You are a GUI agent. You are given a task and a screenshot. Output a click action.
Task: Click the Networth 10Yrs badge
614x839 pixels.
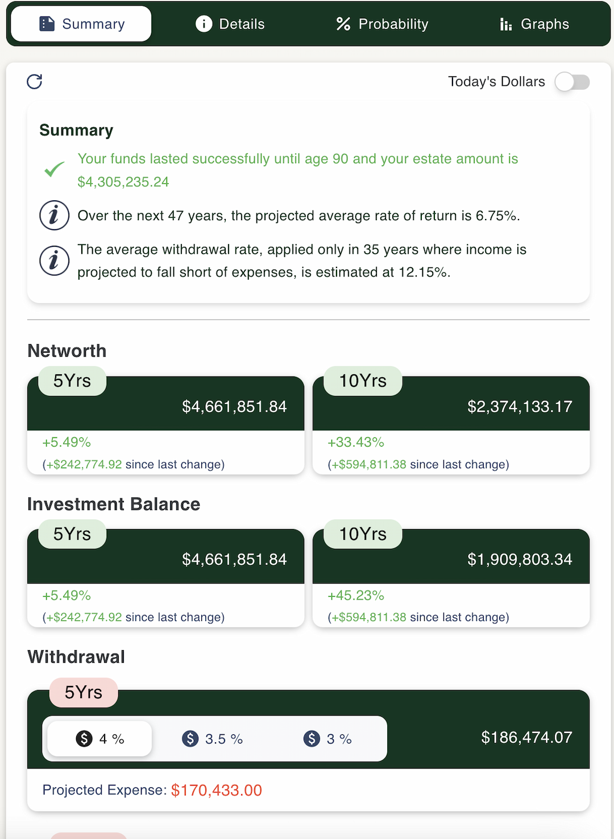click(363, 381)
